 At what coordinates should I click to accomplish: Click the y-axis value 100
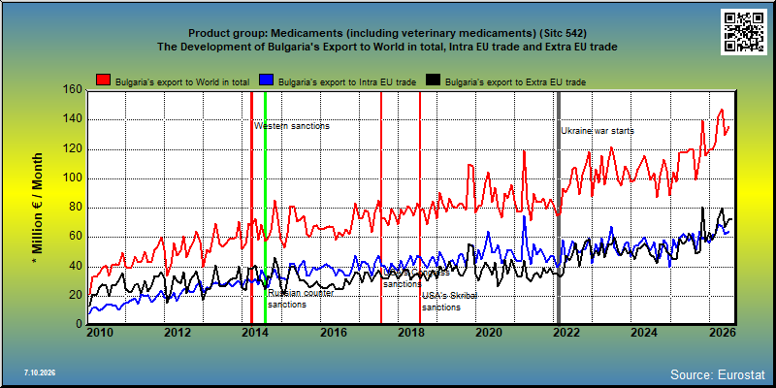(73, 178)
